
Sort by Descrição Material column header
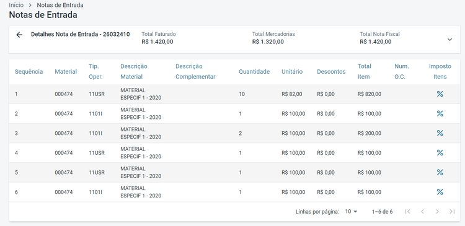click(x=134, y=71)
